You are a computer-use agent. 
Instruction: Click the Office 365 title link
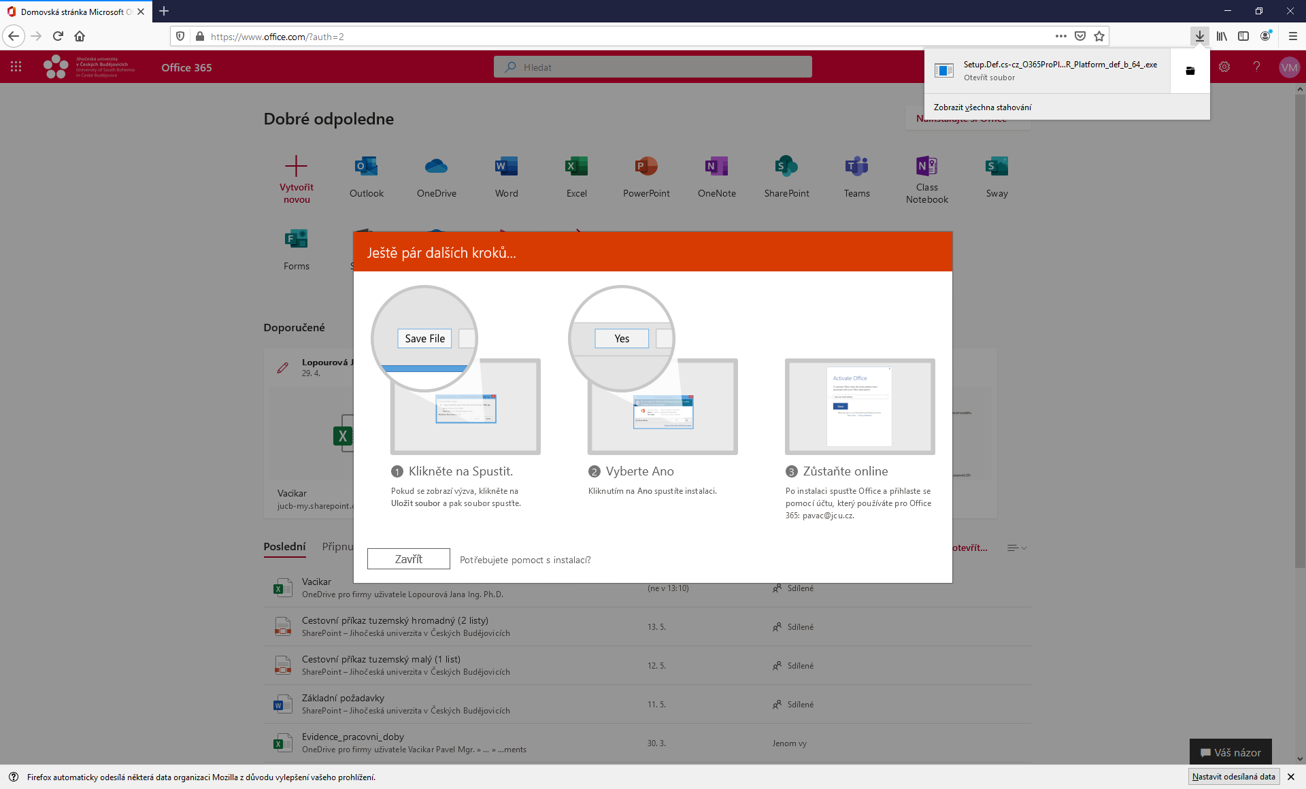[x=186, y=67]
